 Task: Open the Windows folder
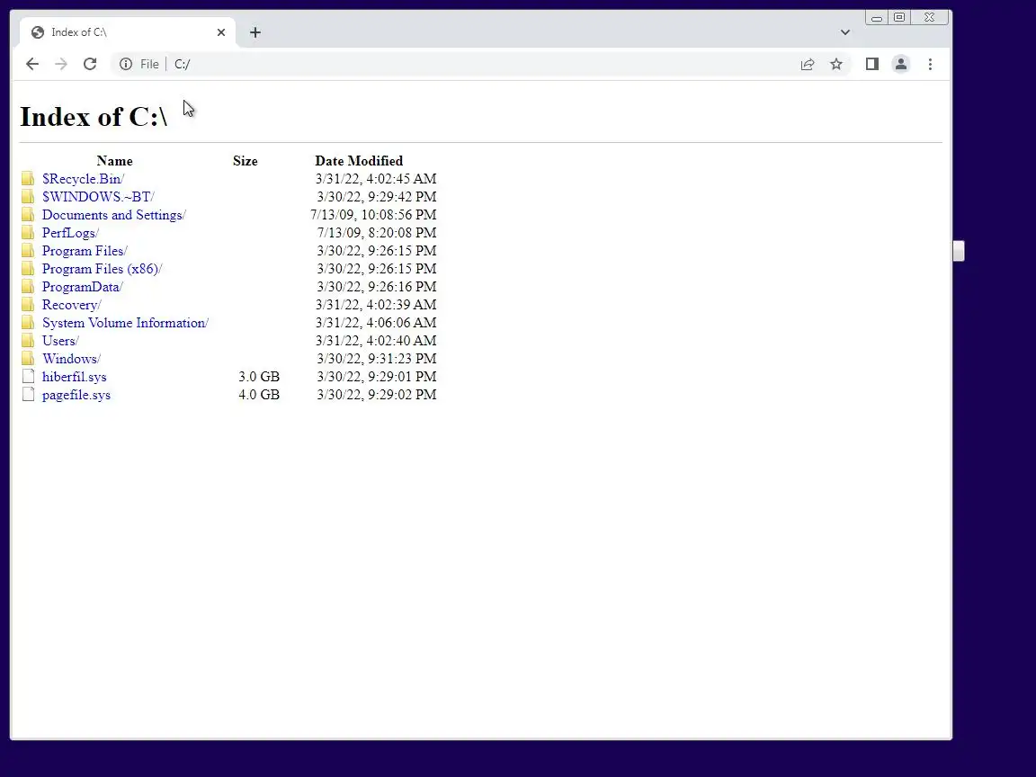click(71, 359)
